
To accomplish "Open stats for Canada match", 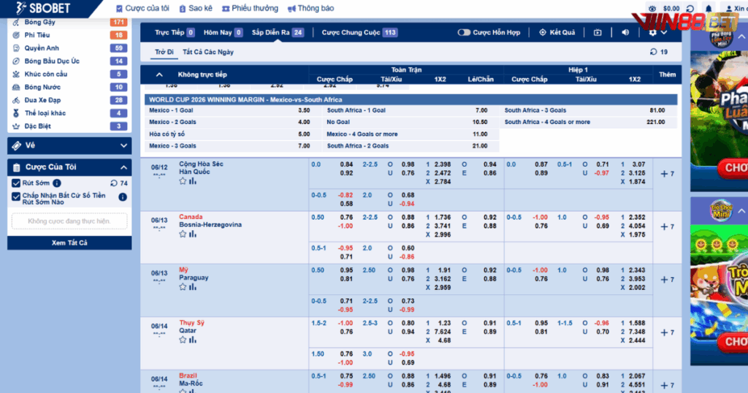I will [x=193, y=234].
